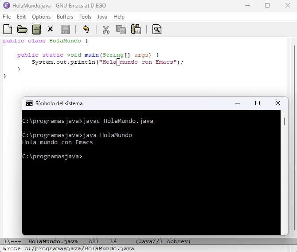Image resolution: width=297 pixels, height=252 pixels.
Task: Open the Tools menu
Action: [85, 17]
